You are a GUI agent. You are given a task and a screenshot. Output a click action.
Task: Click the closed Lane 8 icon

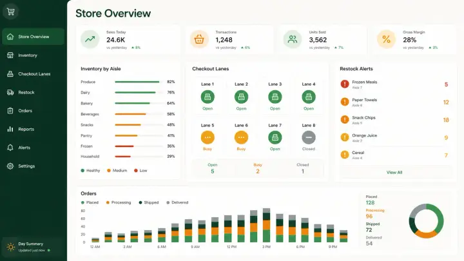[x=308, y=137]
